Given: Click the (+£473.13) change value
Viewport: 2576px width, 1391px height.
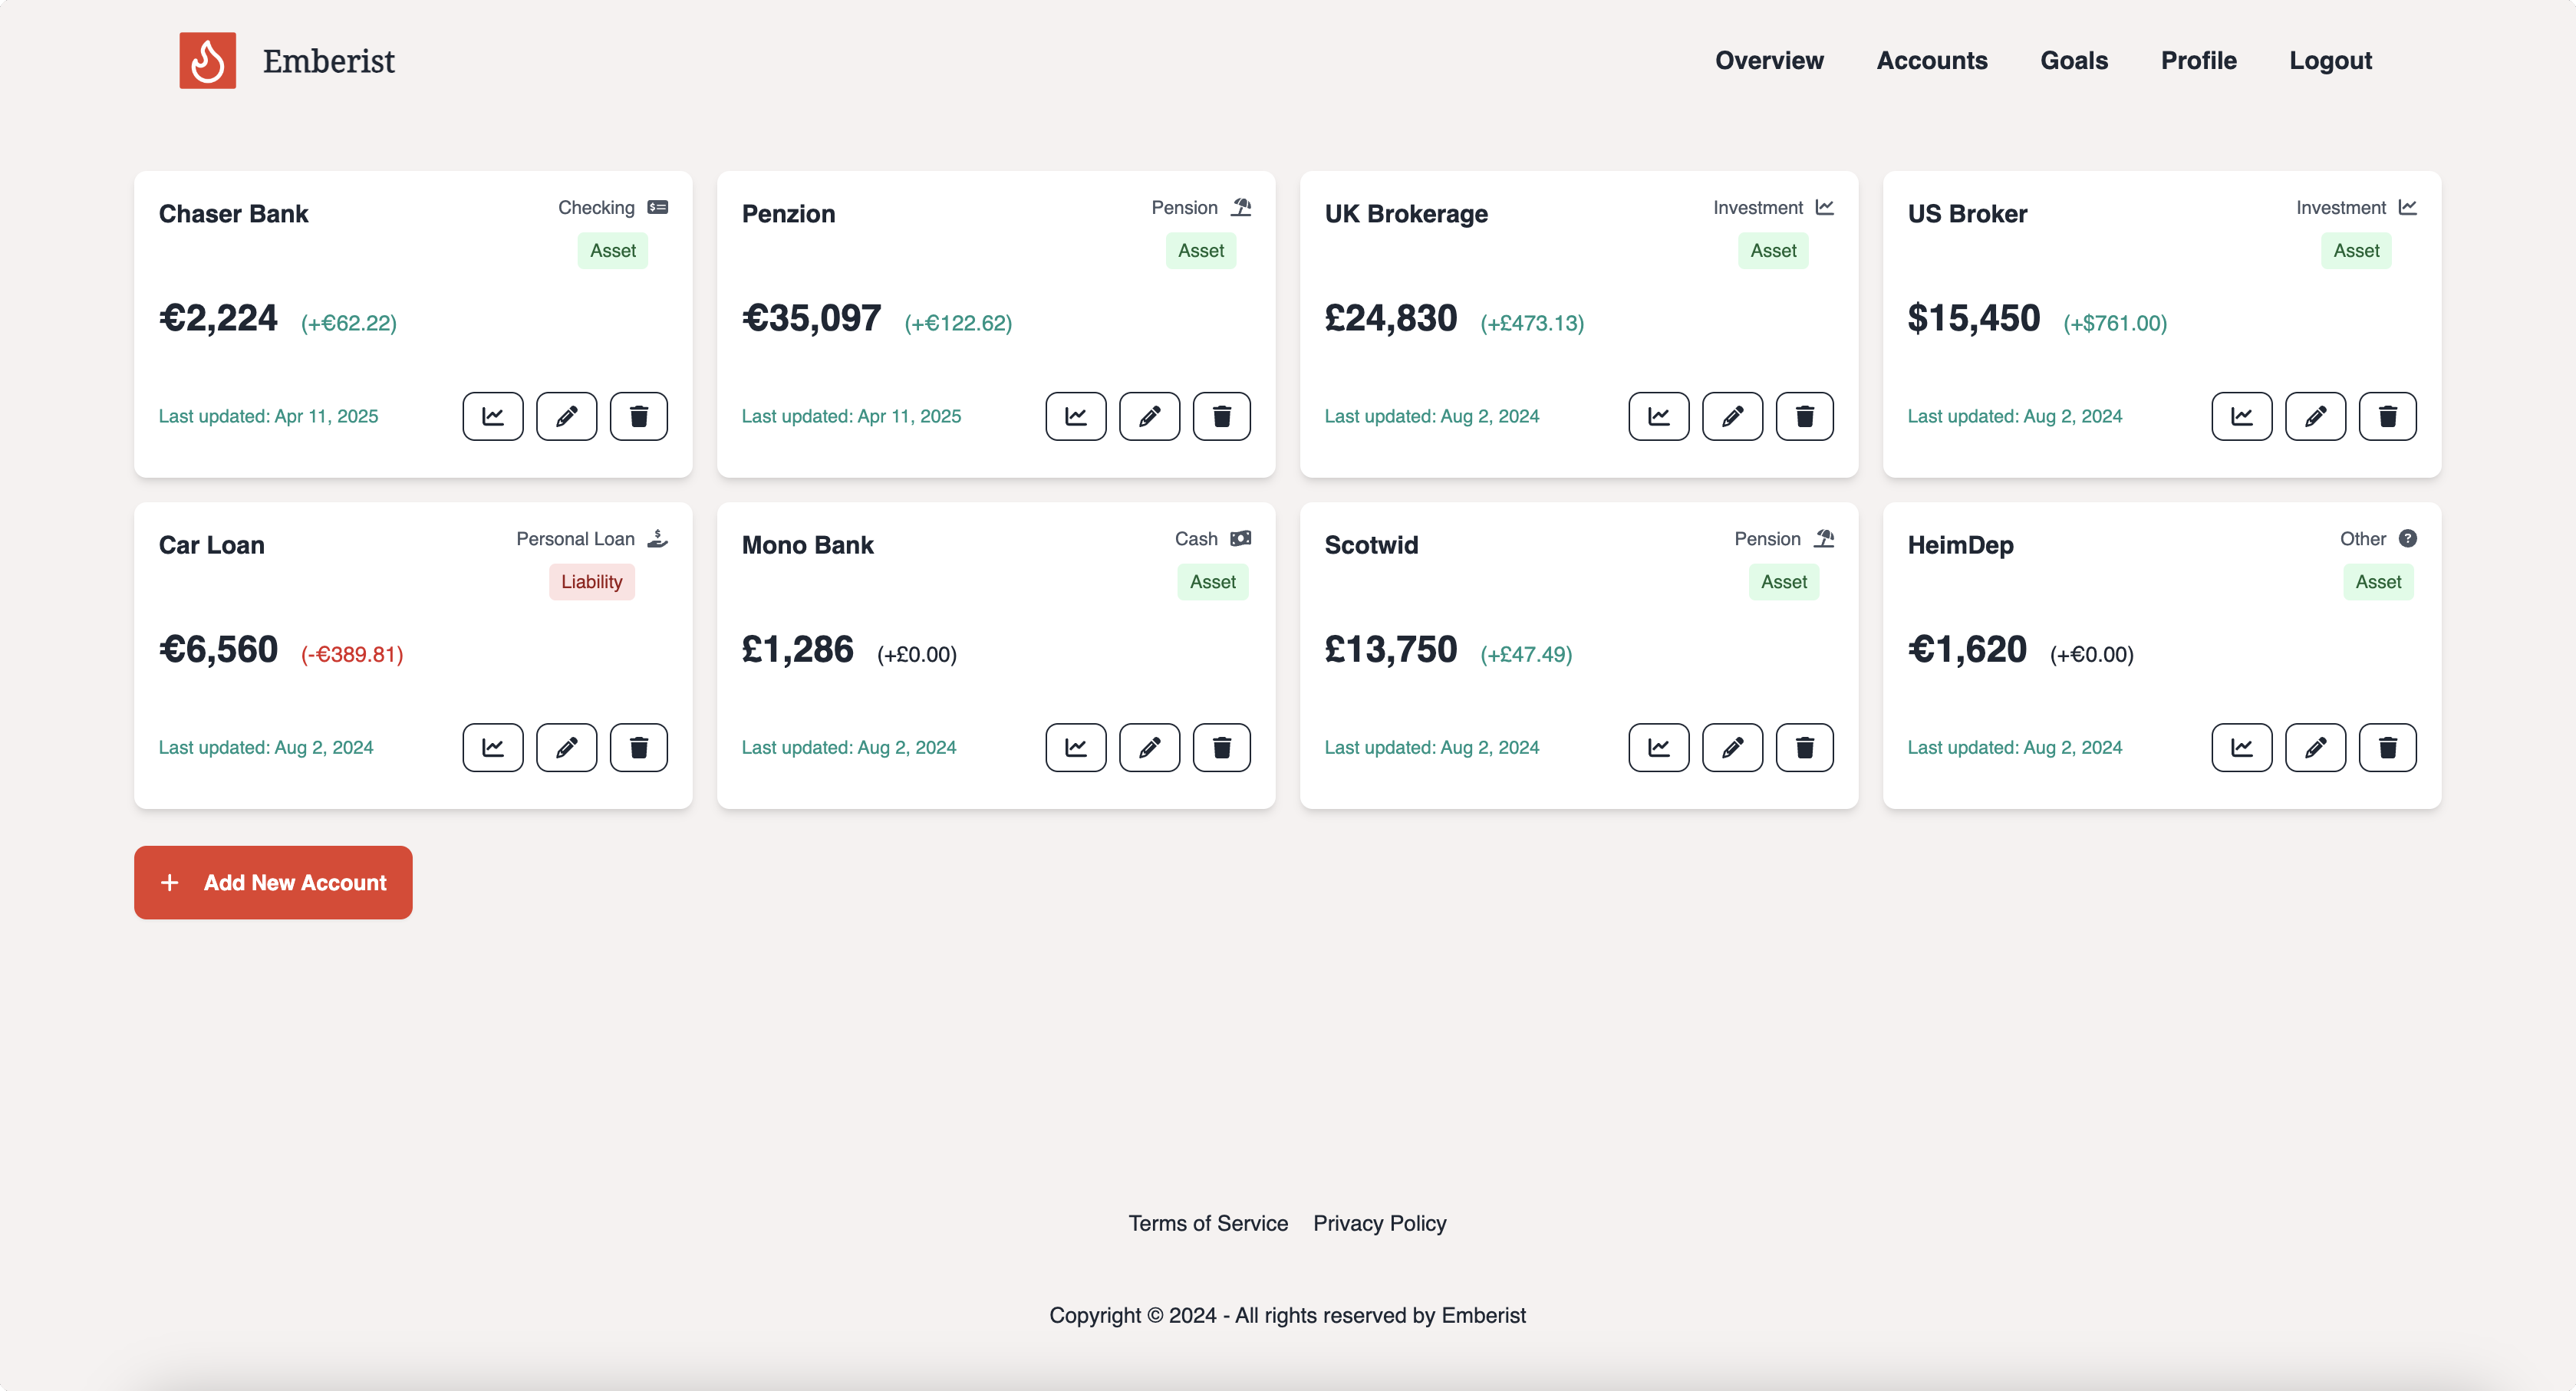Looking at the screenshot, I should [x=1532, y=323].
